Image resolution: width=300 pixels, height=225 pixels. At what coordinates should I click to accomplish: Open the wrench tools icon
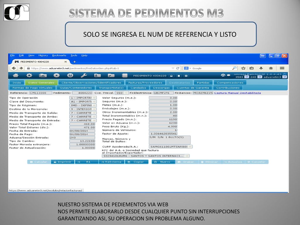[84, 75]
